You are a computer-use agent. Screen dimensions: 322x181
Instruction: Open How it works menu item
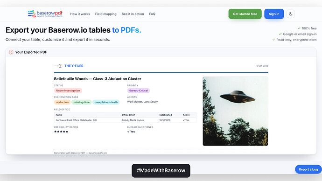pos(80,14)
